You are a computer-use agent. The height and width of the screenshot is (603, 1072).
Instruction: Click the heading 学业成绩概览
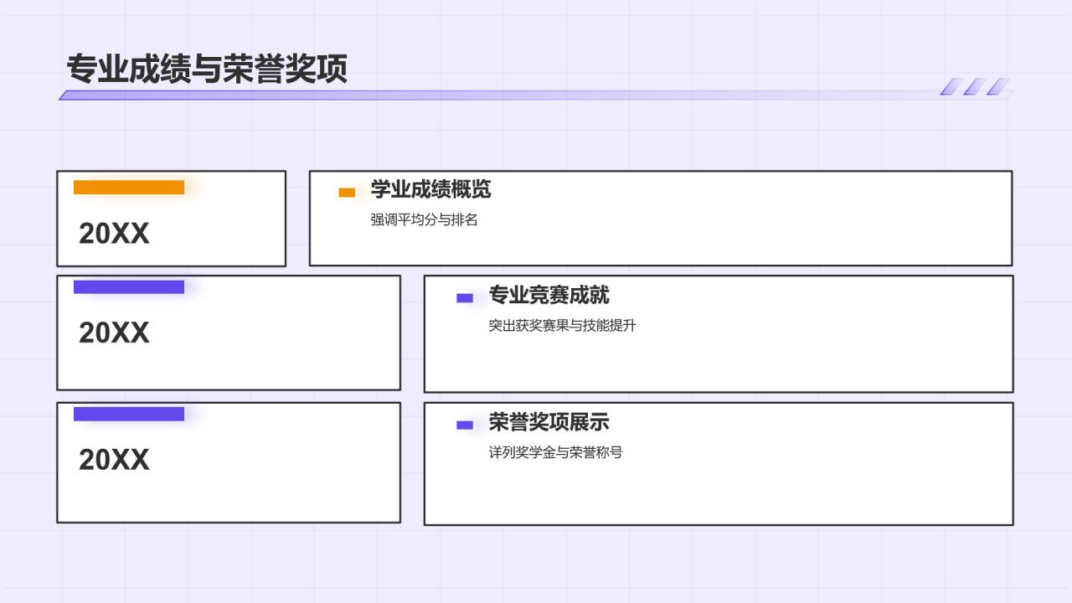coord(430,189)
